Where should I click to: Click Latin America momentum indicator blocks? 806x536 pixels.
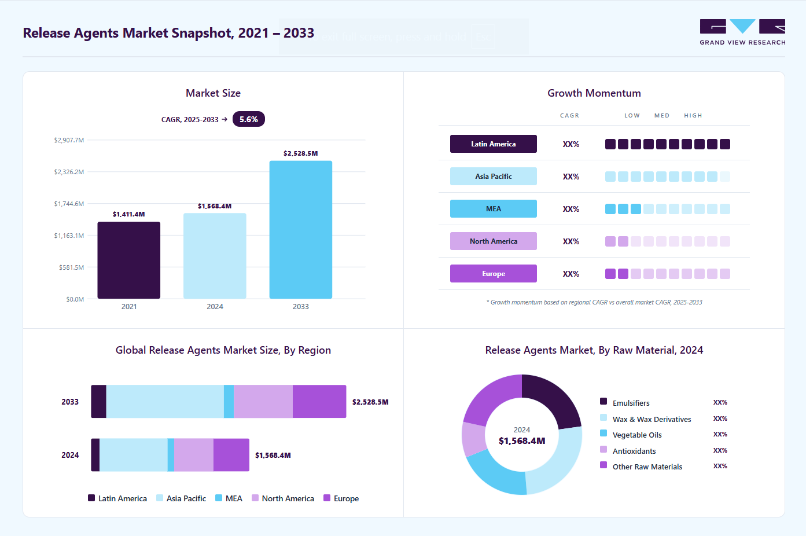click(668, 144)
